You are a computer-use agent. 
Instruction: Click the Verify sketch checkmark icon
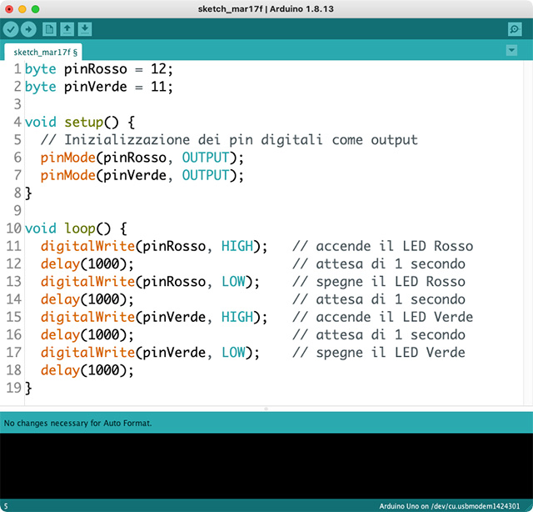(x=11, y=29)
